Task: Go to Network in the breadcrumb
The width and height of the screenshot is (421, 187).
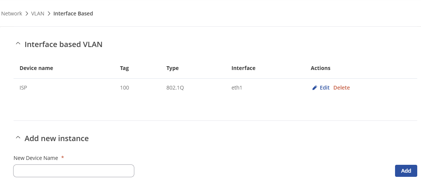Action: click(12, 14)
